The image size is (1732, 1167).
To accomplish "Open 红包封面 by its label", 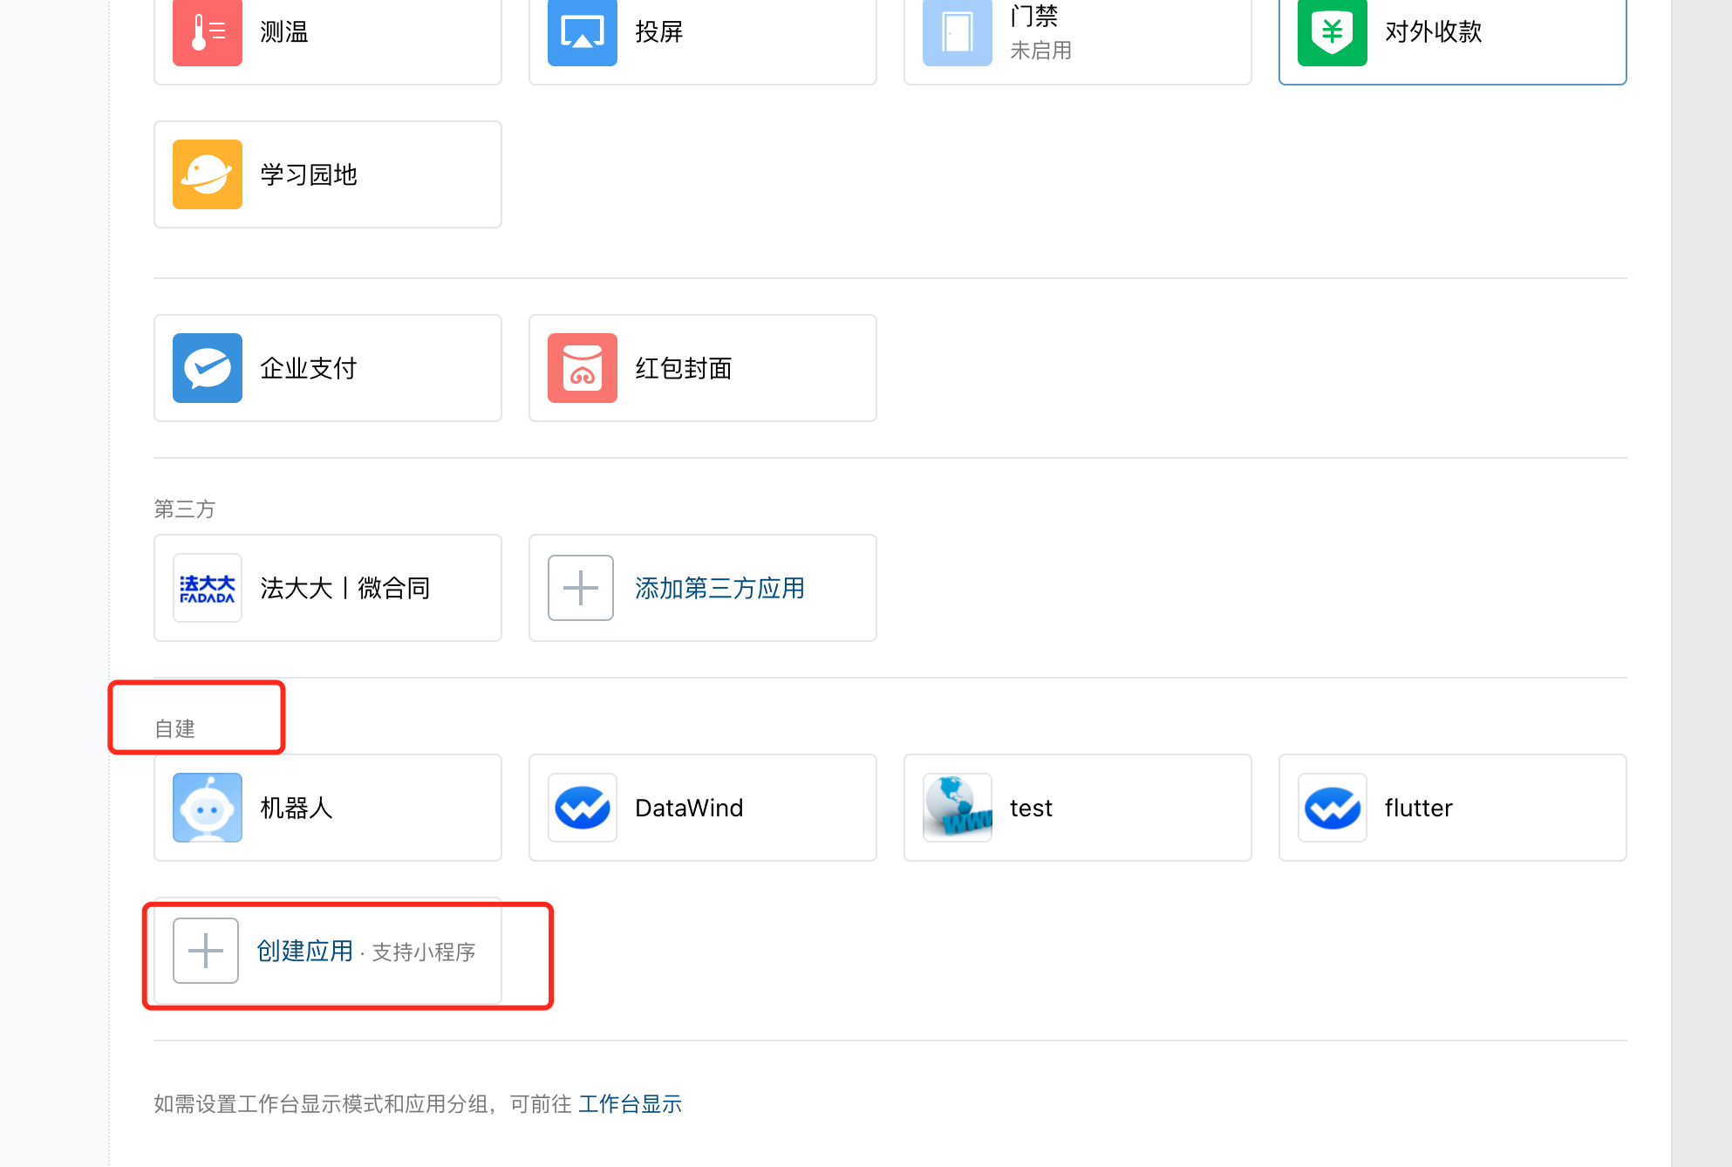I will coord(684,368).
